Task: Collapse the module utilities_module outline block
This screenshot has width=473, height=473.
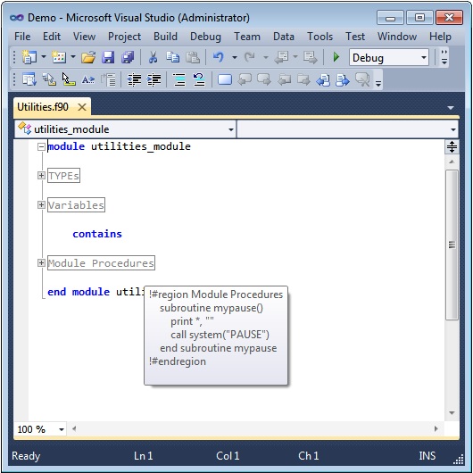Action: 41,147
